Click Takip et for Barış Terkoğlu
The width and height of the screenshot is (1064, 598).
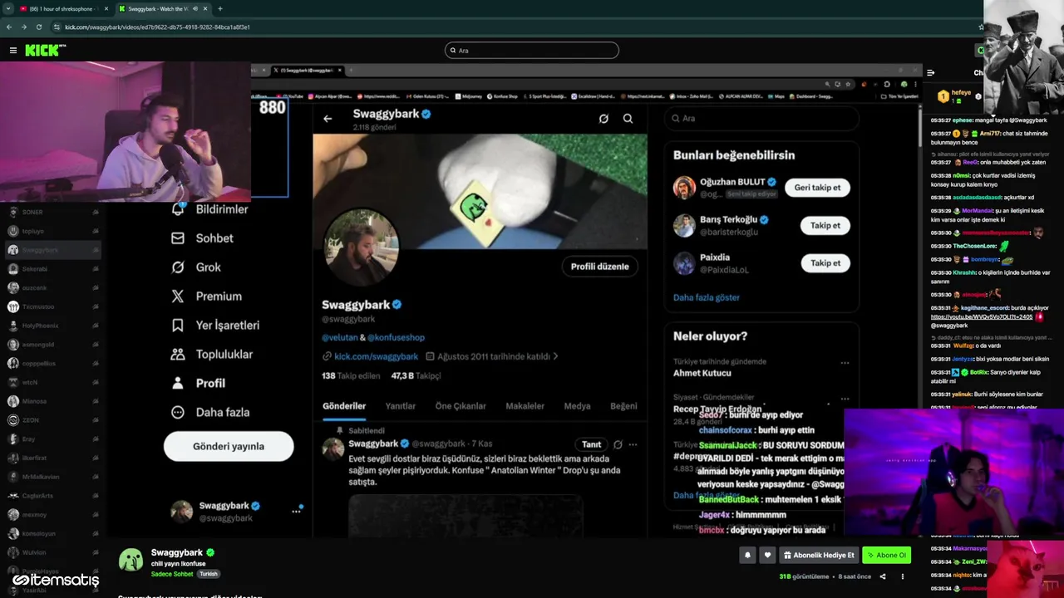(x=825, y=225)
